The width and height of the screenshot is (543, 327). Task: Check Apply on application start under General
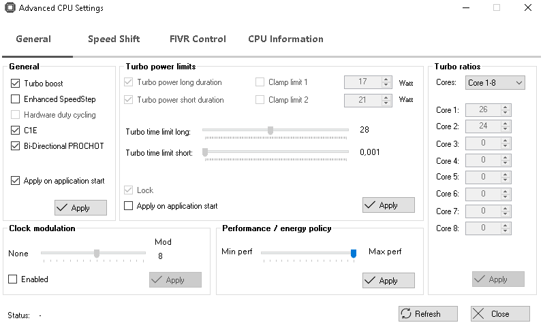[16, 181]
